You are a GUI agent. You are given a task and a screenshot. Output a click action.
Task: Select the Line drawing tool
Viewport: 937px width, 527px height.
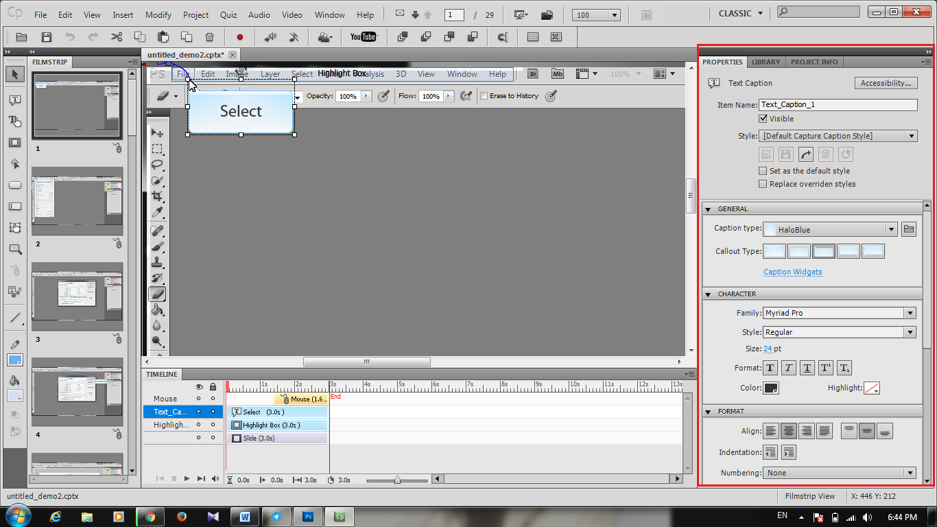point(14,318)
